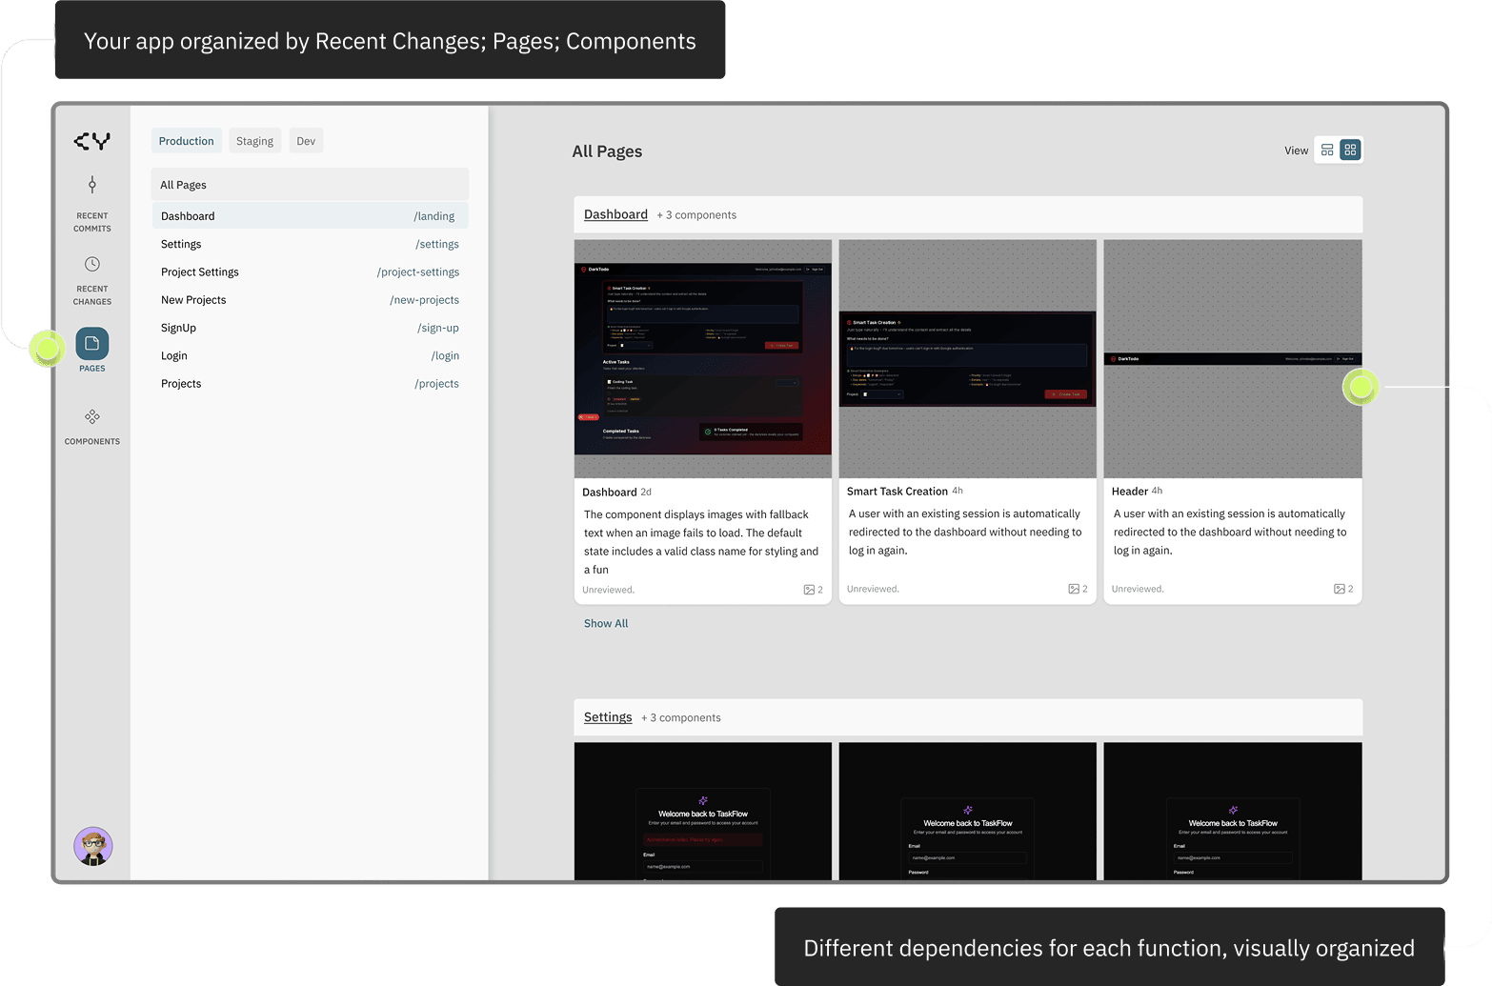Image resolution: width=1492 pixels, height=986 pixels.
Task: Select the Login page in the list
Action: click(174, 355)
